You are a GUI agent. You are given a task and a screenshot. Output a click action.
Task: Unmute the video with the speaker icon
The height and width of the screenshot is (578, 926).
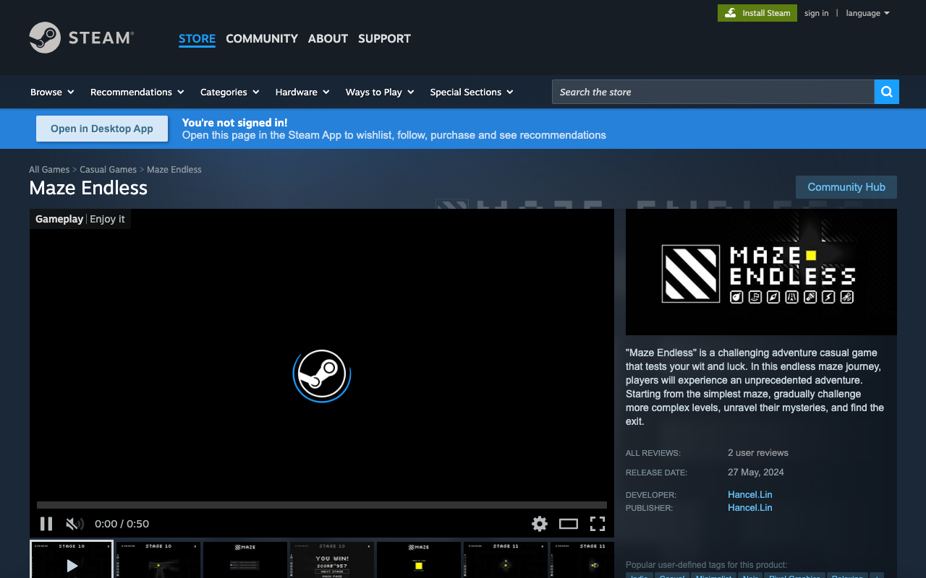pyautogui.click(x=75, y=524)
